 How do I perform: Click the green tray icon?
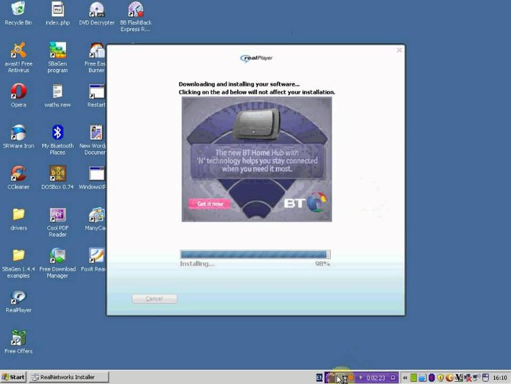413,378
